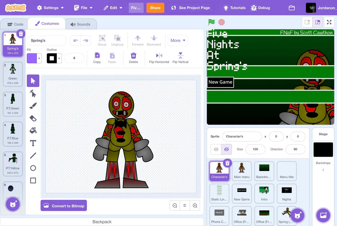
Task: Select the Fill bucket tool
Action: (33, 131)
